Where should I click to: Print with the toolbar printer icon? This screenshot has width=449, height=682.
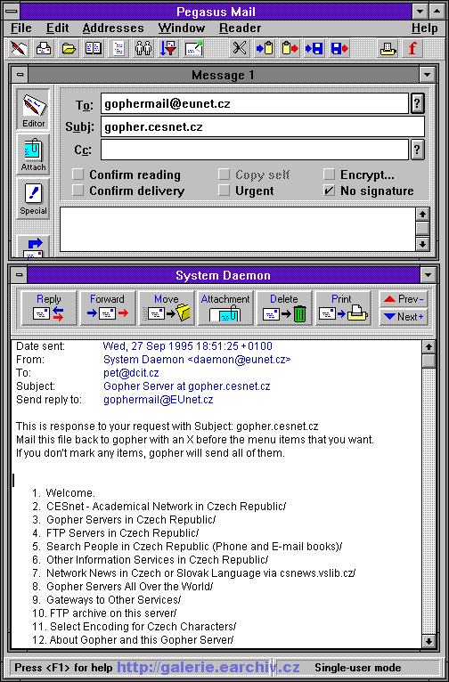click(388, 48)
